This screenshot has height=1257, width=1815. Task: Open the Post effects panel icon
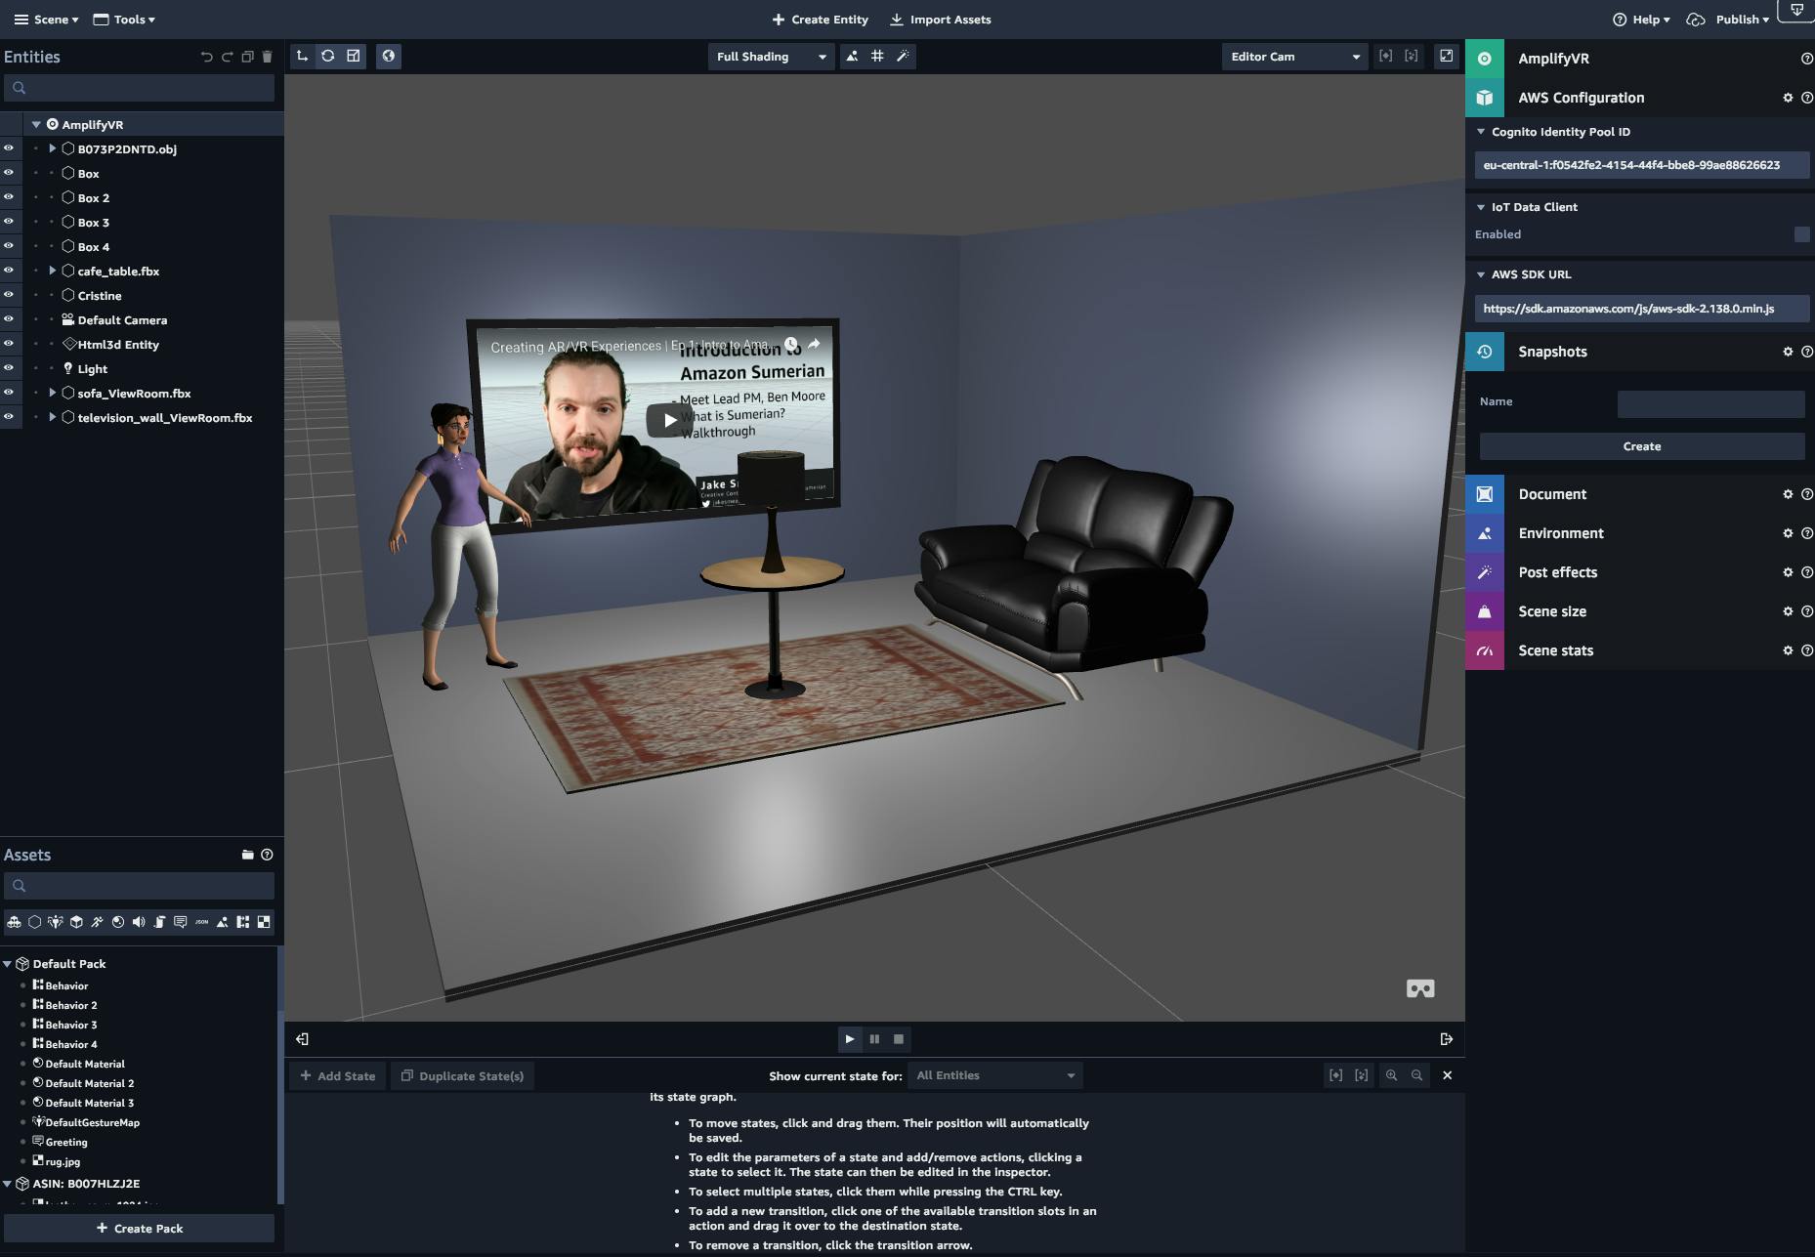click(x=1485, y=572)
